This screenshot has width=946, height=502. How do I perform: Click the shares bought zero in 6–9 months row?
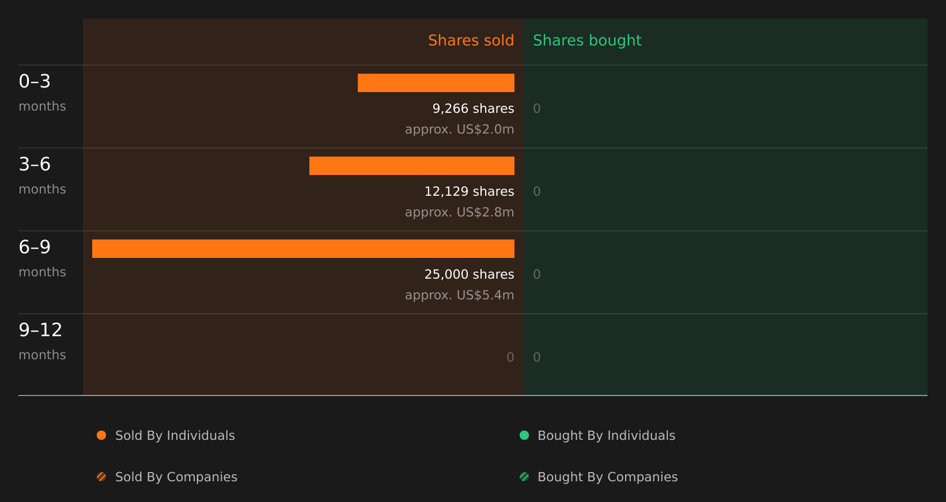[537, 274]
